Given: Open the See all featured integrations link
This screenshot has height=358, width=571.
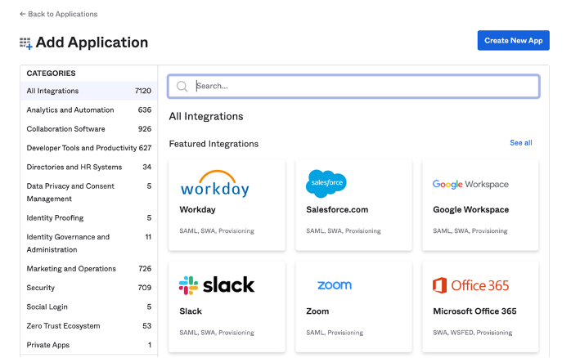Looking at the screenshot, I should (521, 143).
